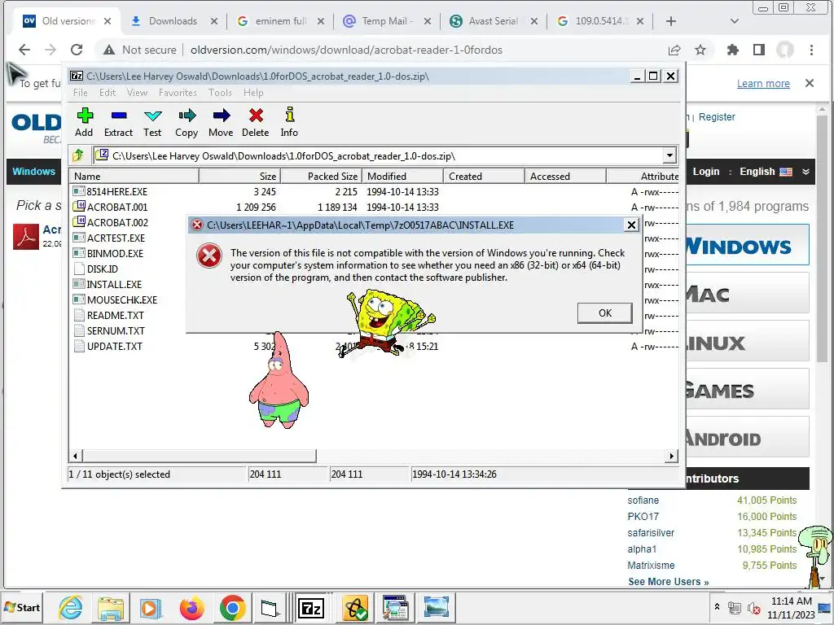Image resolution: width=834 pixels, height=625 pixels.
Task: Sort file list by Name column
Action: [134, 176]
